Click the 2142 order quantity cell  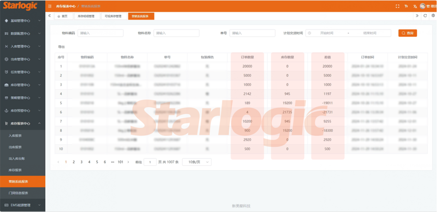tap(247, 94)
